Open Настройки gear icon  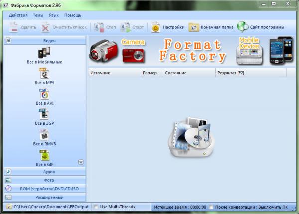pyautogui.click(x=156, y=27)
